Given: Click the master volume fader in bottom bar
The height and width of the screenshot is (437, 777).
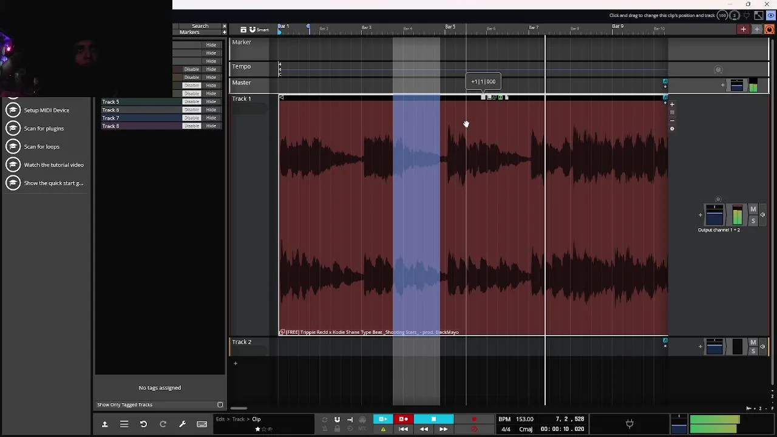Looking at the screenshot, I should click(679, 424).
